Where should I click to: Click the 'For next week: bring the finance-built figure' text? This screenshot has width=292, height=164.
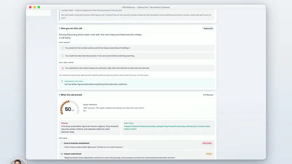tap(136, 16)
